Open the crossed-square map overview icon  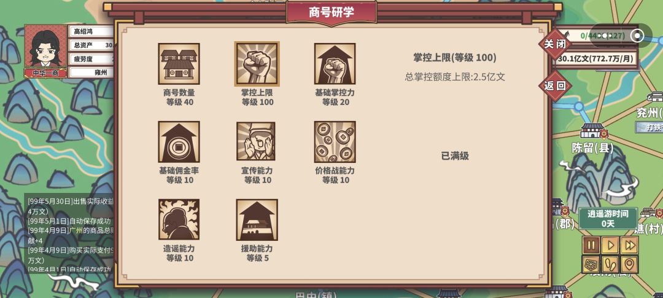click(x=592, y=265)
